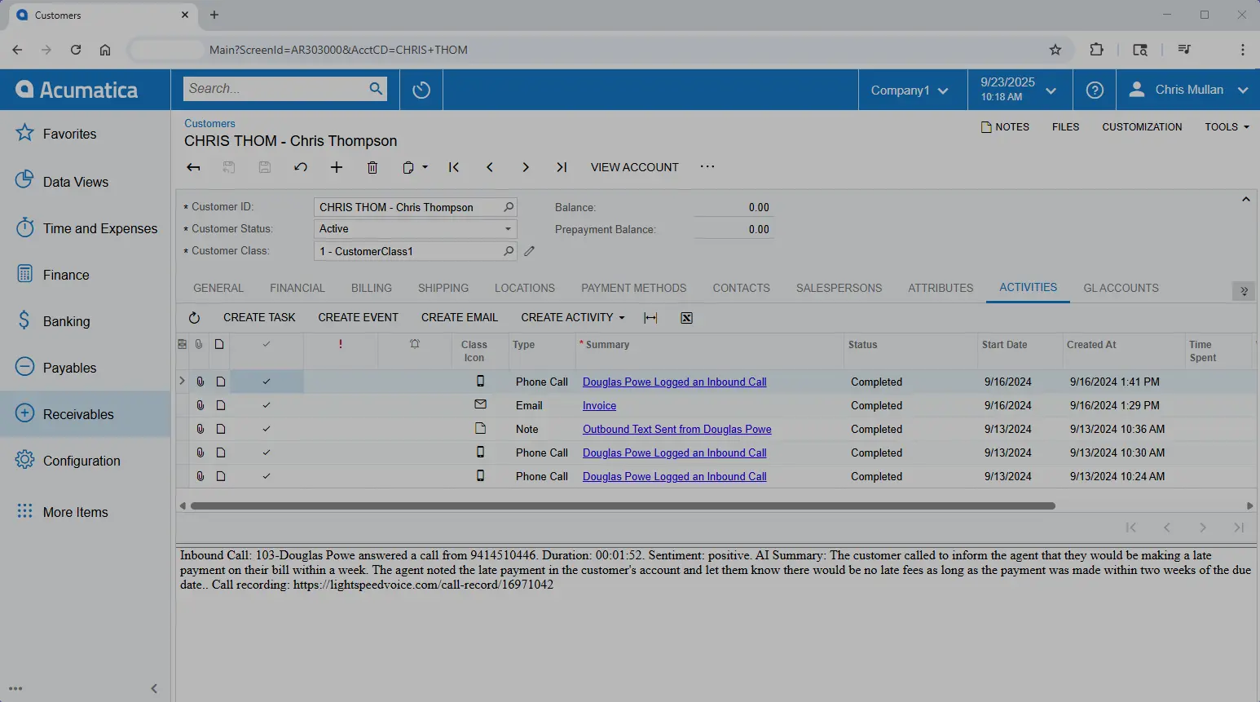
Task: Expand the first Phone Call row details
Action: point(181,381)
